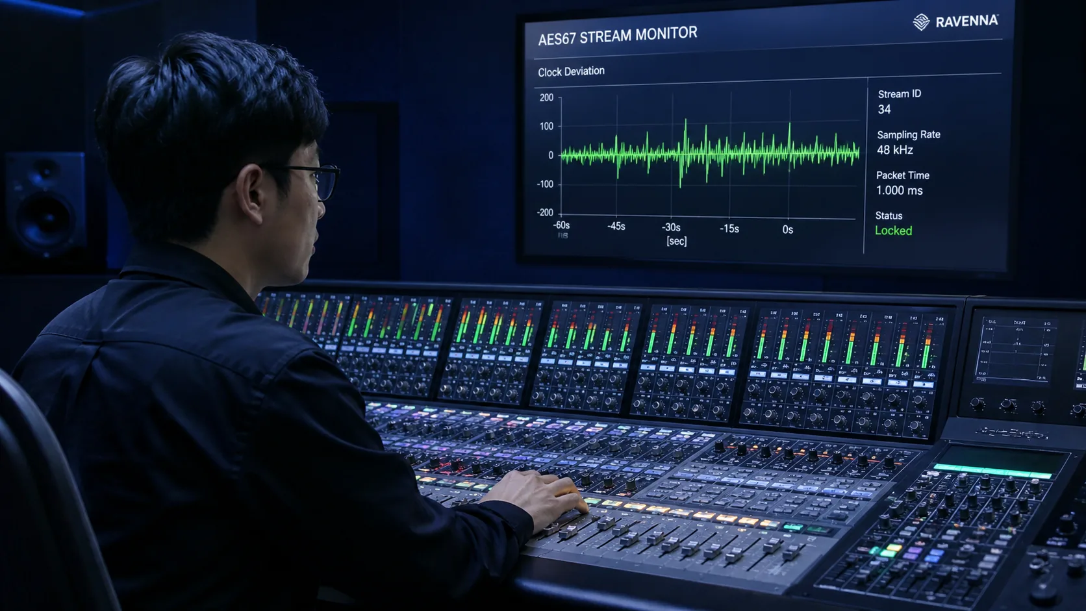Click the '-200' y-axis label
The height and width of the screenshot is (611, 1086).
(x=545, y=212)
